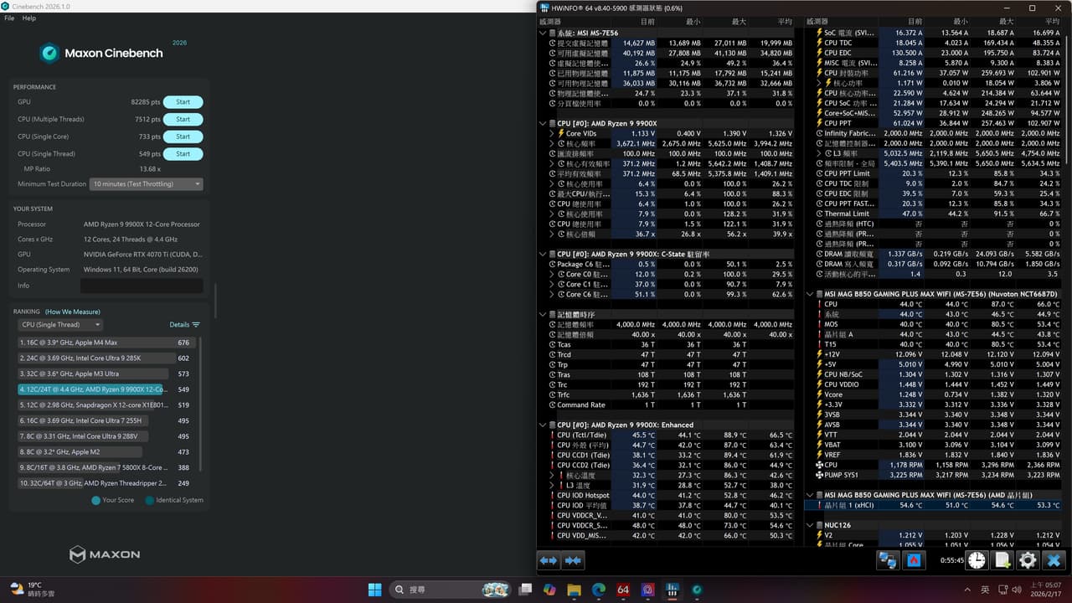Select the Apple M4 Max ranking entry

click(106, 343)
